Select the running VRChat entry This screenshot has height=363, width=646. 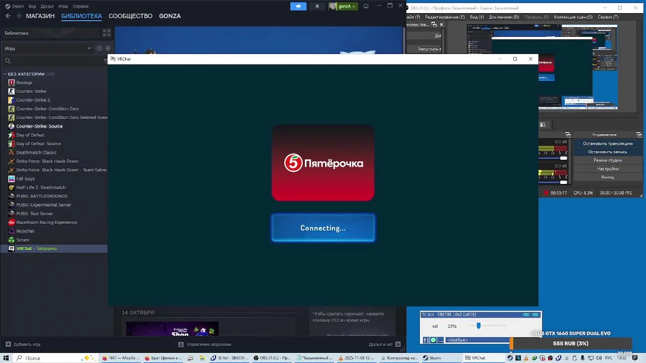[x=53, y=249]
